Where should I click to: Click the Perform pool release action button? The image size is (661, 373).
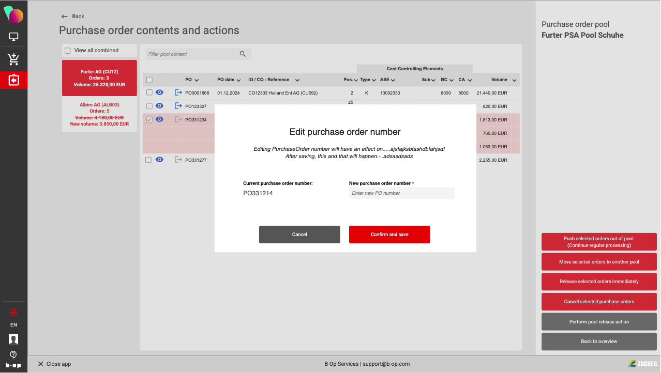(x=599, y=322)
